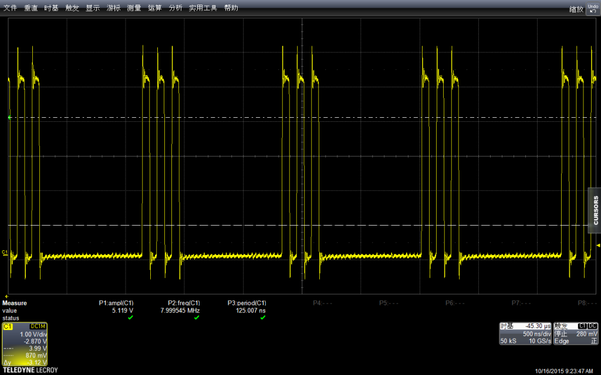This screenshot has height=375, width=601.
Task: Click the TELEDYNE LECROY logo
Action: coord(31,370)
